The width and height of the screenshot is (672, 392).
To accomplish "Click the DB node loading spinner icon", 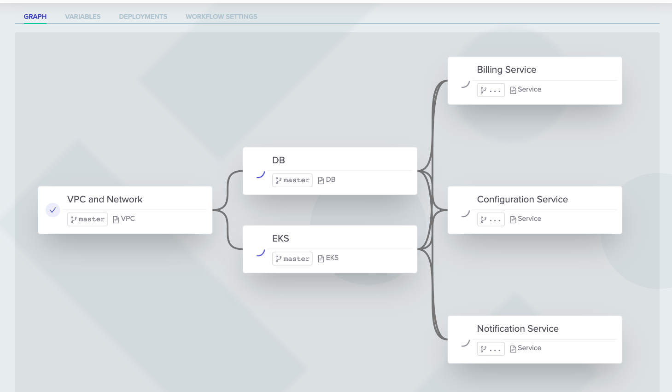I will click(x=261, y=174).
